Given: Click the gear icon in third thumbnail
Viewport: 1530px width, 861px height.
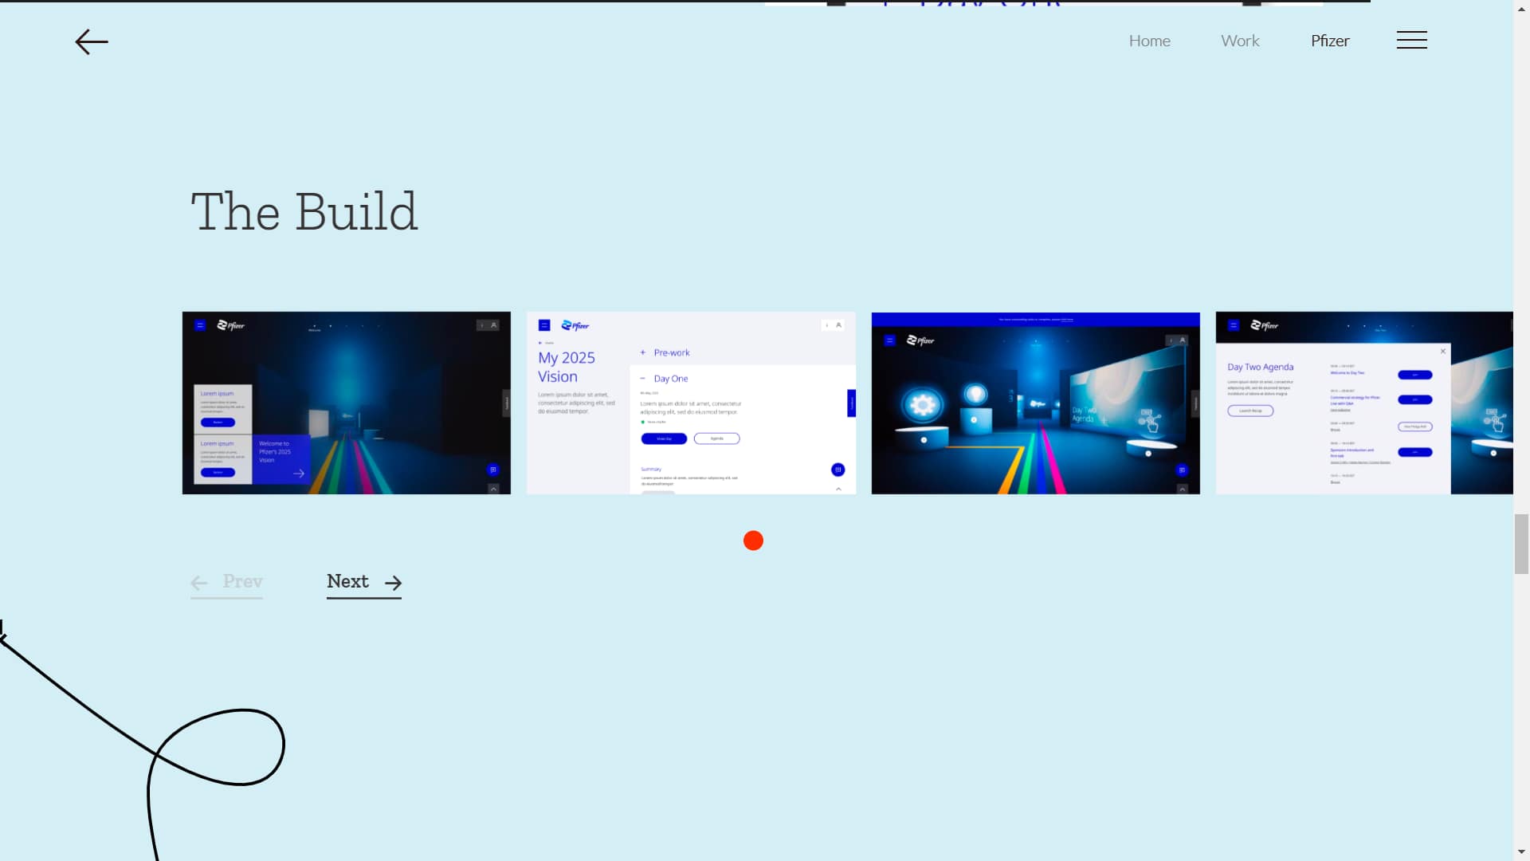Looking at the screenshot, I should point(923,405).
